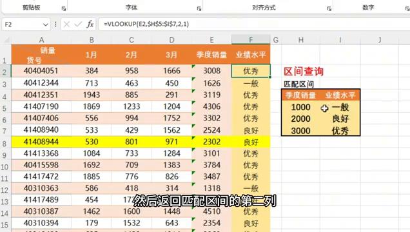Viewport: 410px width, 232px height.
Task: Select row 15 header
Action: click(5, 224)
